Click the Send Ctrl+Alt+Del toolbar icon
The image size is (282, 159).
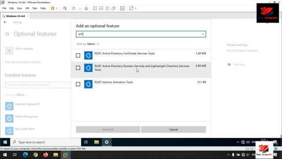pos(65,8)
